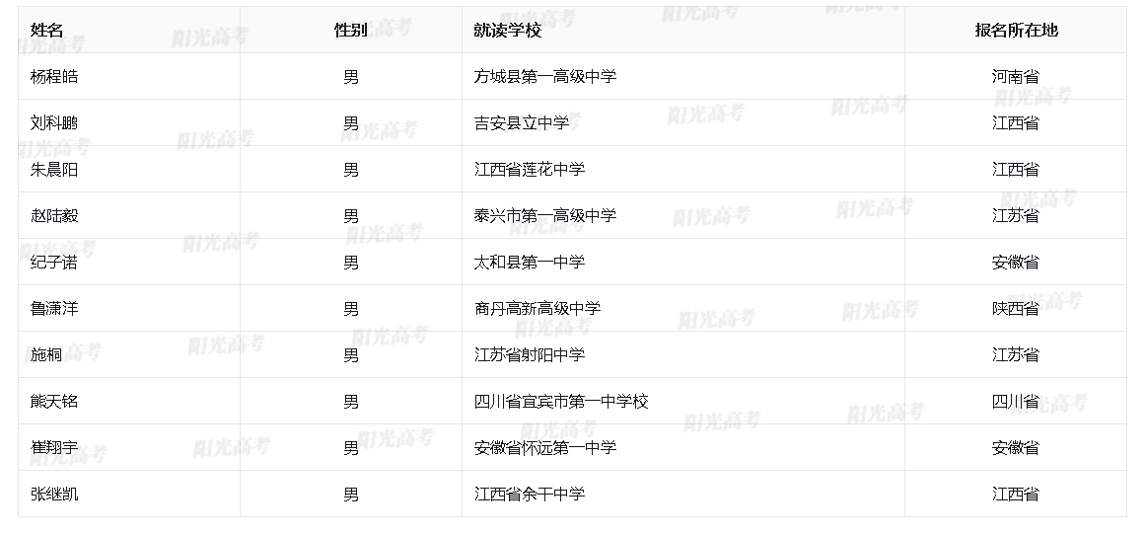1147x534 pixels.
Task: Select the name 纪子诺
Action: (54, 263)
